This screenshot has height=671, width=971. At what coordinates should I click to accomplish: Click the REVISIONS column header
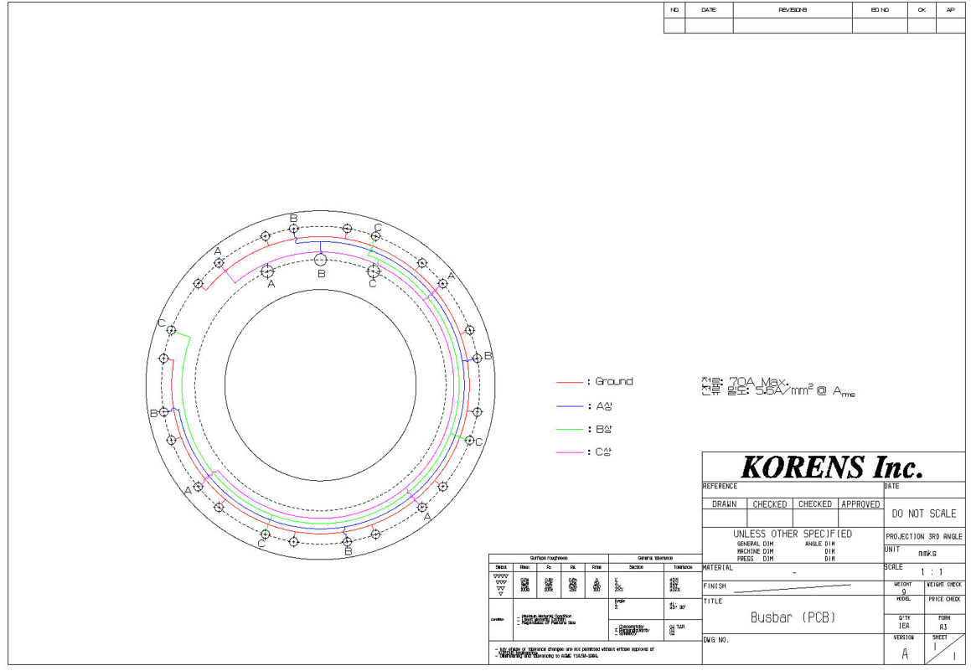(792, 10)
